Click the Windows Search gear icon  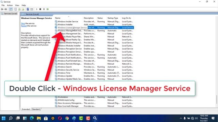point(56,67)
